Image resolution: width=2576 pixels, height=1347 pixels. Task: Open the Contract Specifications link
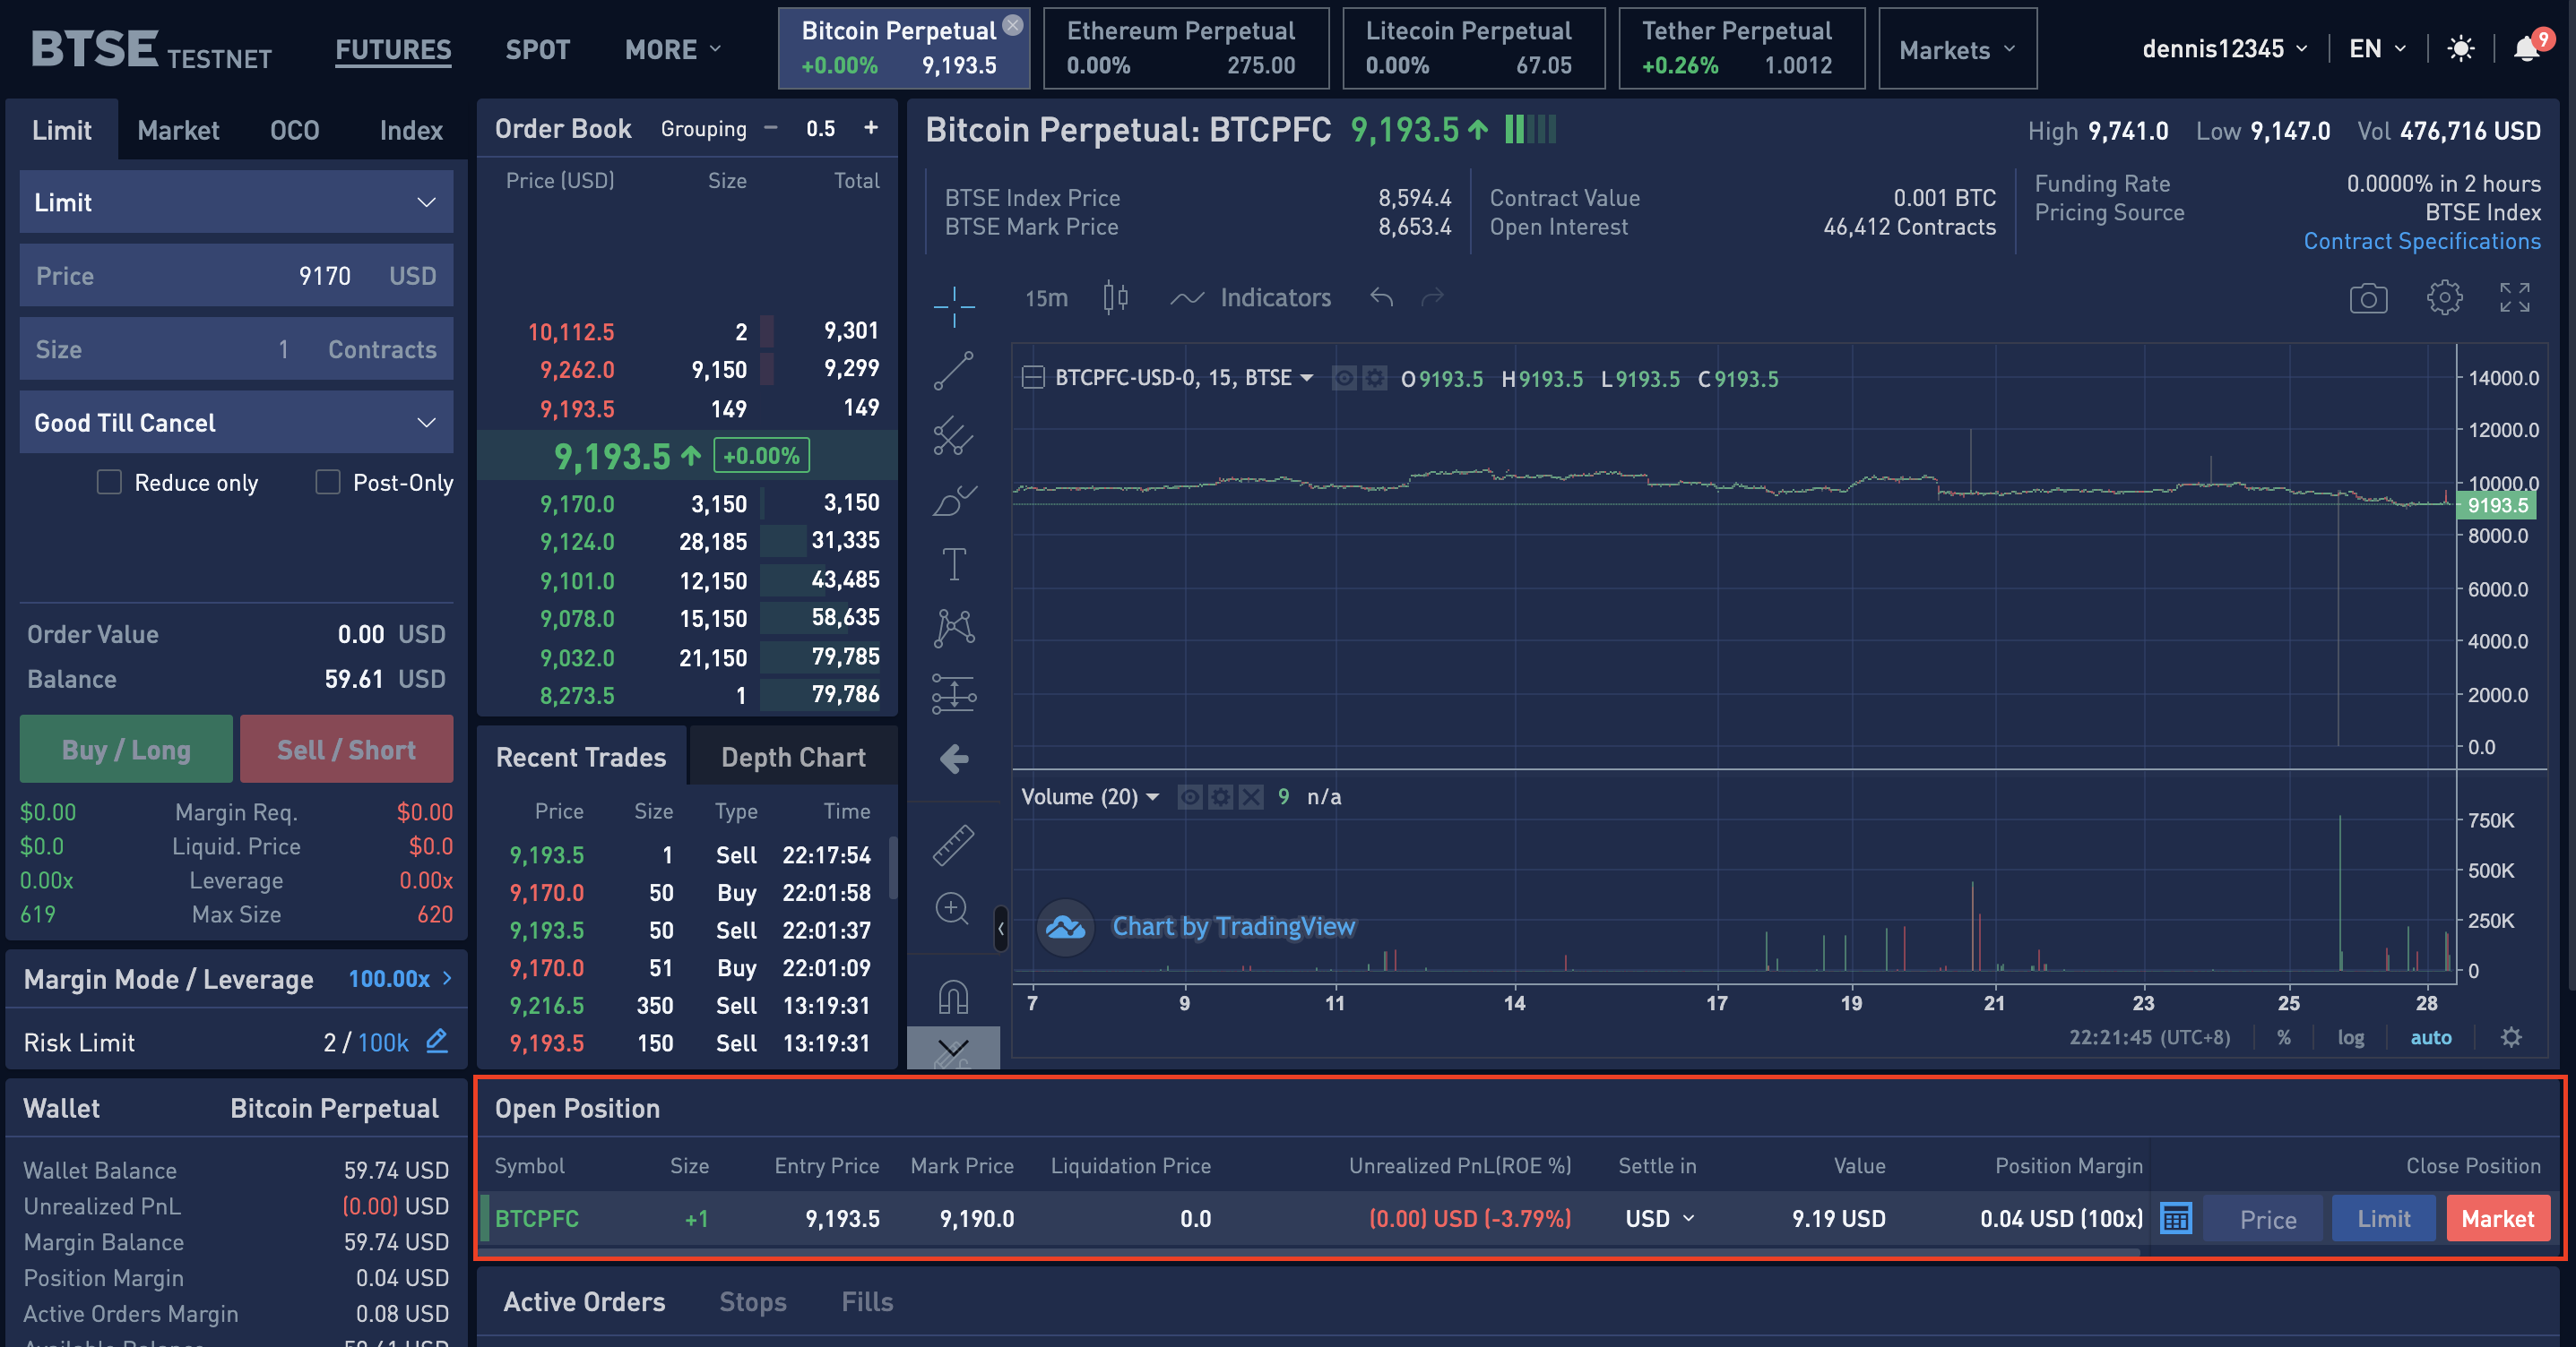click(2421, 242)
